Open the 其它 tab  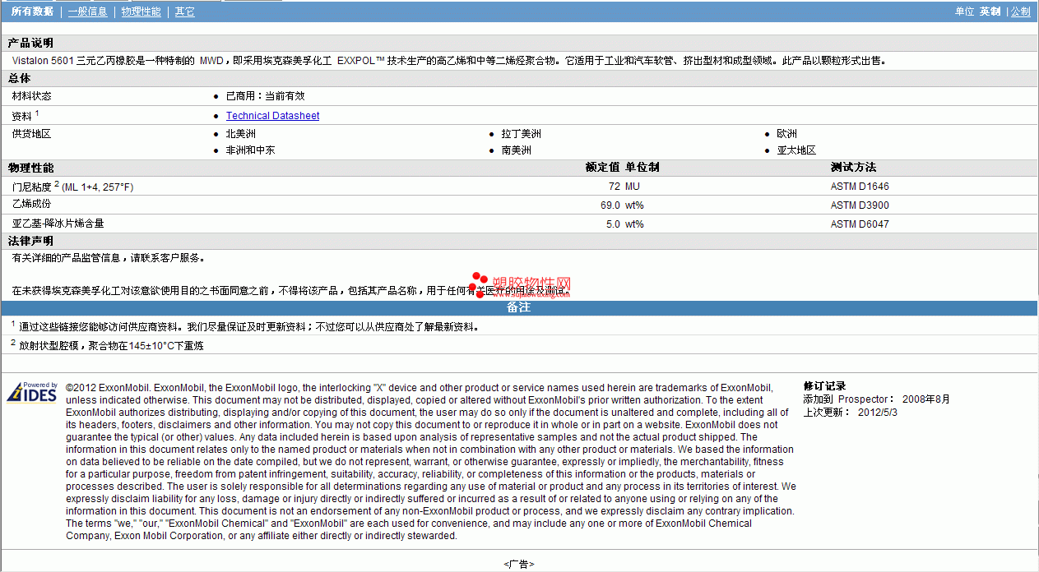[185, 12]
